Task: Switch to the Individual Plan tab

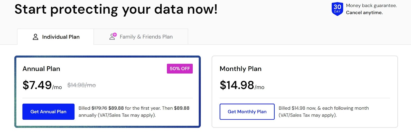Action: tap(55, 37)
